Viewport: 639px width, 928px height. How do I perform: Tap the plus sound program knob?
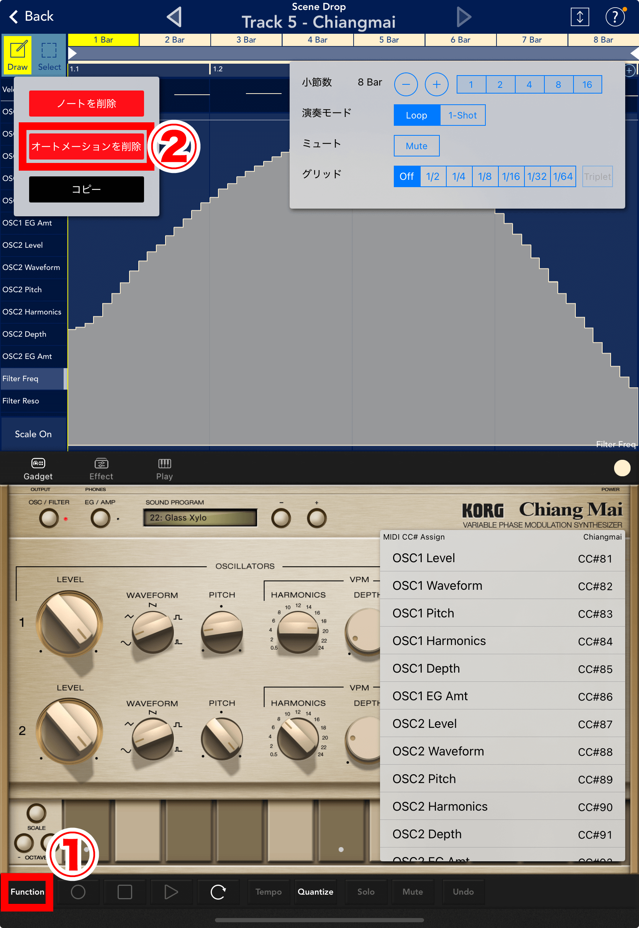(317, 518)
